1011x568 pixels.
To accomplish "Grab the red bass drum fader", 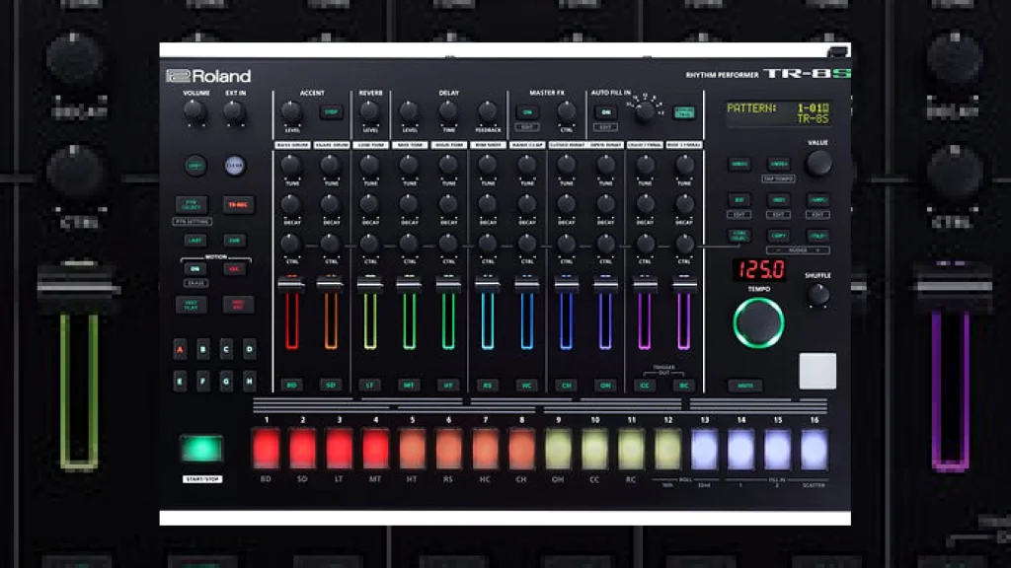I will pyautogui.click(x=291, y=283).
